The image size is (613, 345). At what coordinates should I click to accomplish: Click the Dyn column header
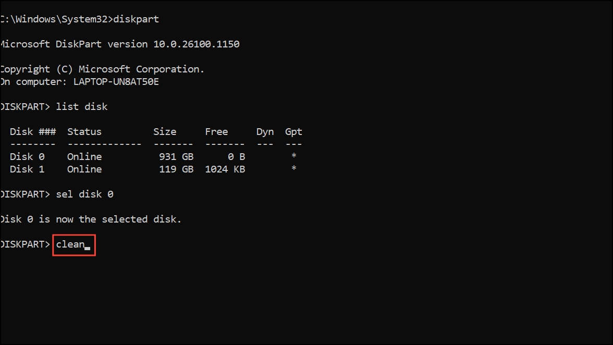point(265,132)
